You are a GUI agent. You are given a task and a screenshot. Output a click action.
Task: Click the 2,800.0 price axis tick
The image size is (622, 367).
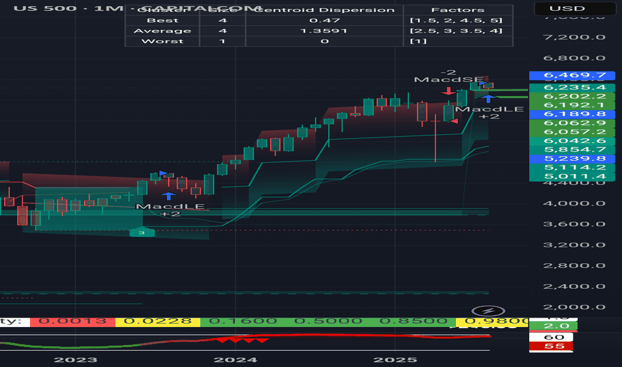(574, 266)
